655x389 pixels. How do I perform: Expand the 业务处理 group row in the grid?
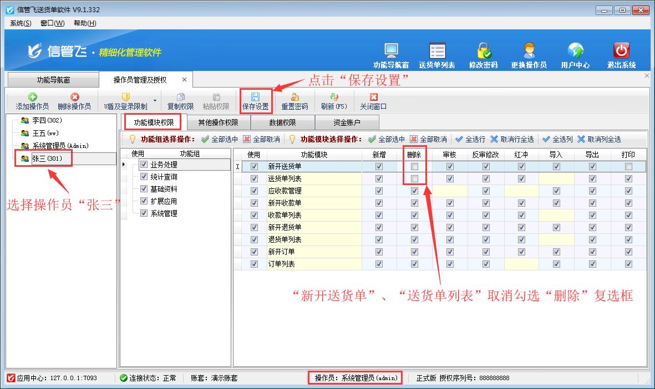pos(124,165)
